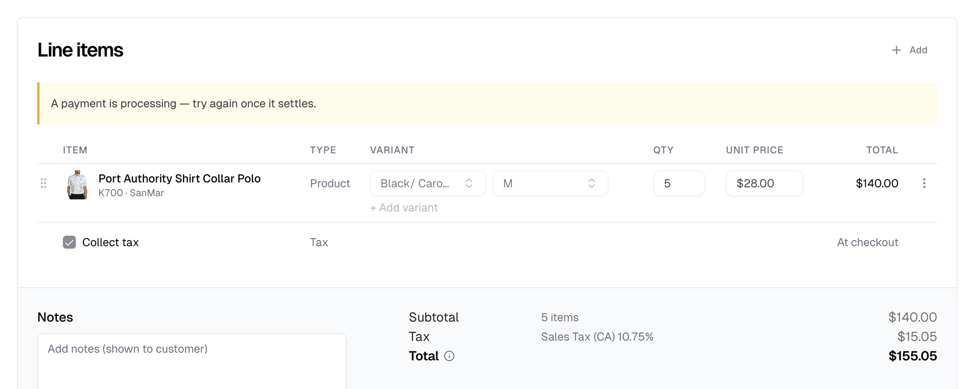This screenshot has width=976, height=389.
Task: Click the At checkout tax value
Action: [x=868, y=243]
